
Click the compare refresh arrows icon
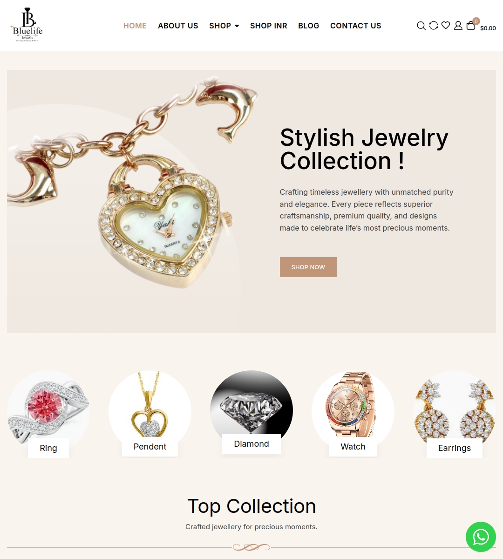click(434, 26)
